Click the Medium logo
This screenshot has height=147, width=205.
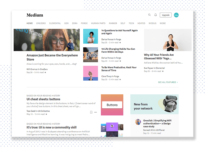tap(35, 15)
